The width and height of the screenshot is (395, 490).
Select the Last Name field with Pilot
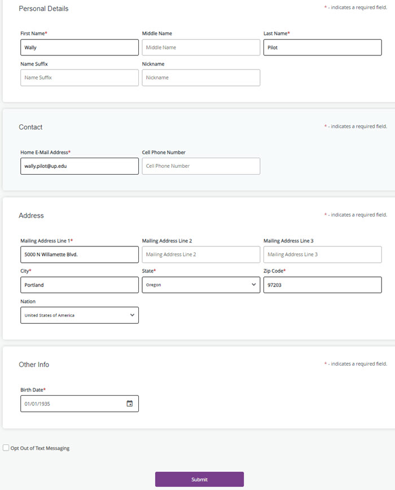[322, 47]
